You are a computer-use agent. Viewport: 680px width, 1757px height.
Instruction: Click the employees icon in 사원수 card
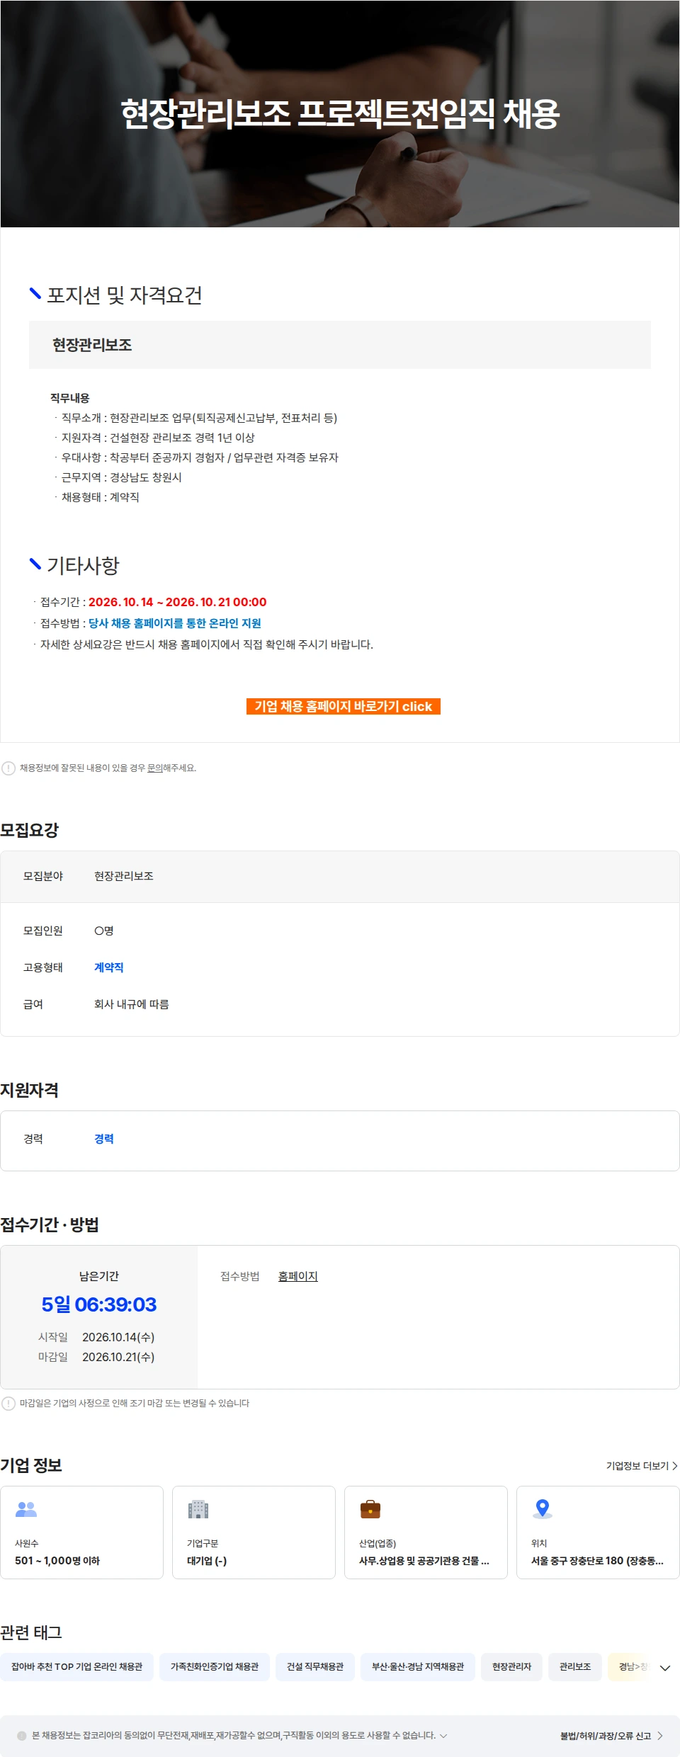[x=26, y=1509]
